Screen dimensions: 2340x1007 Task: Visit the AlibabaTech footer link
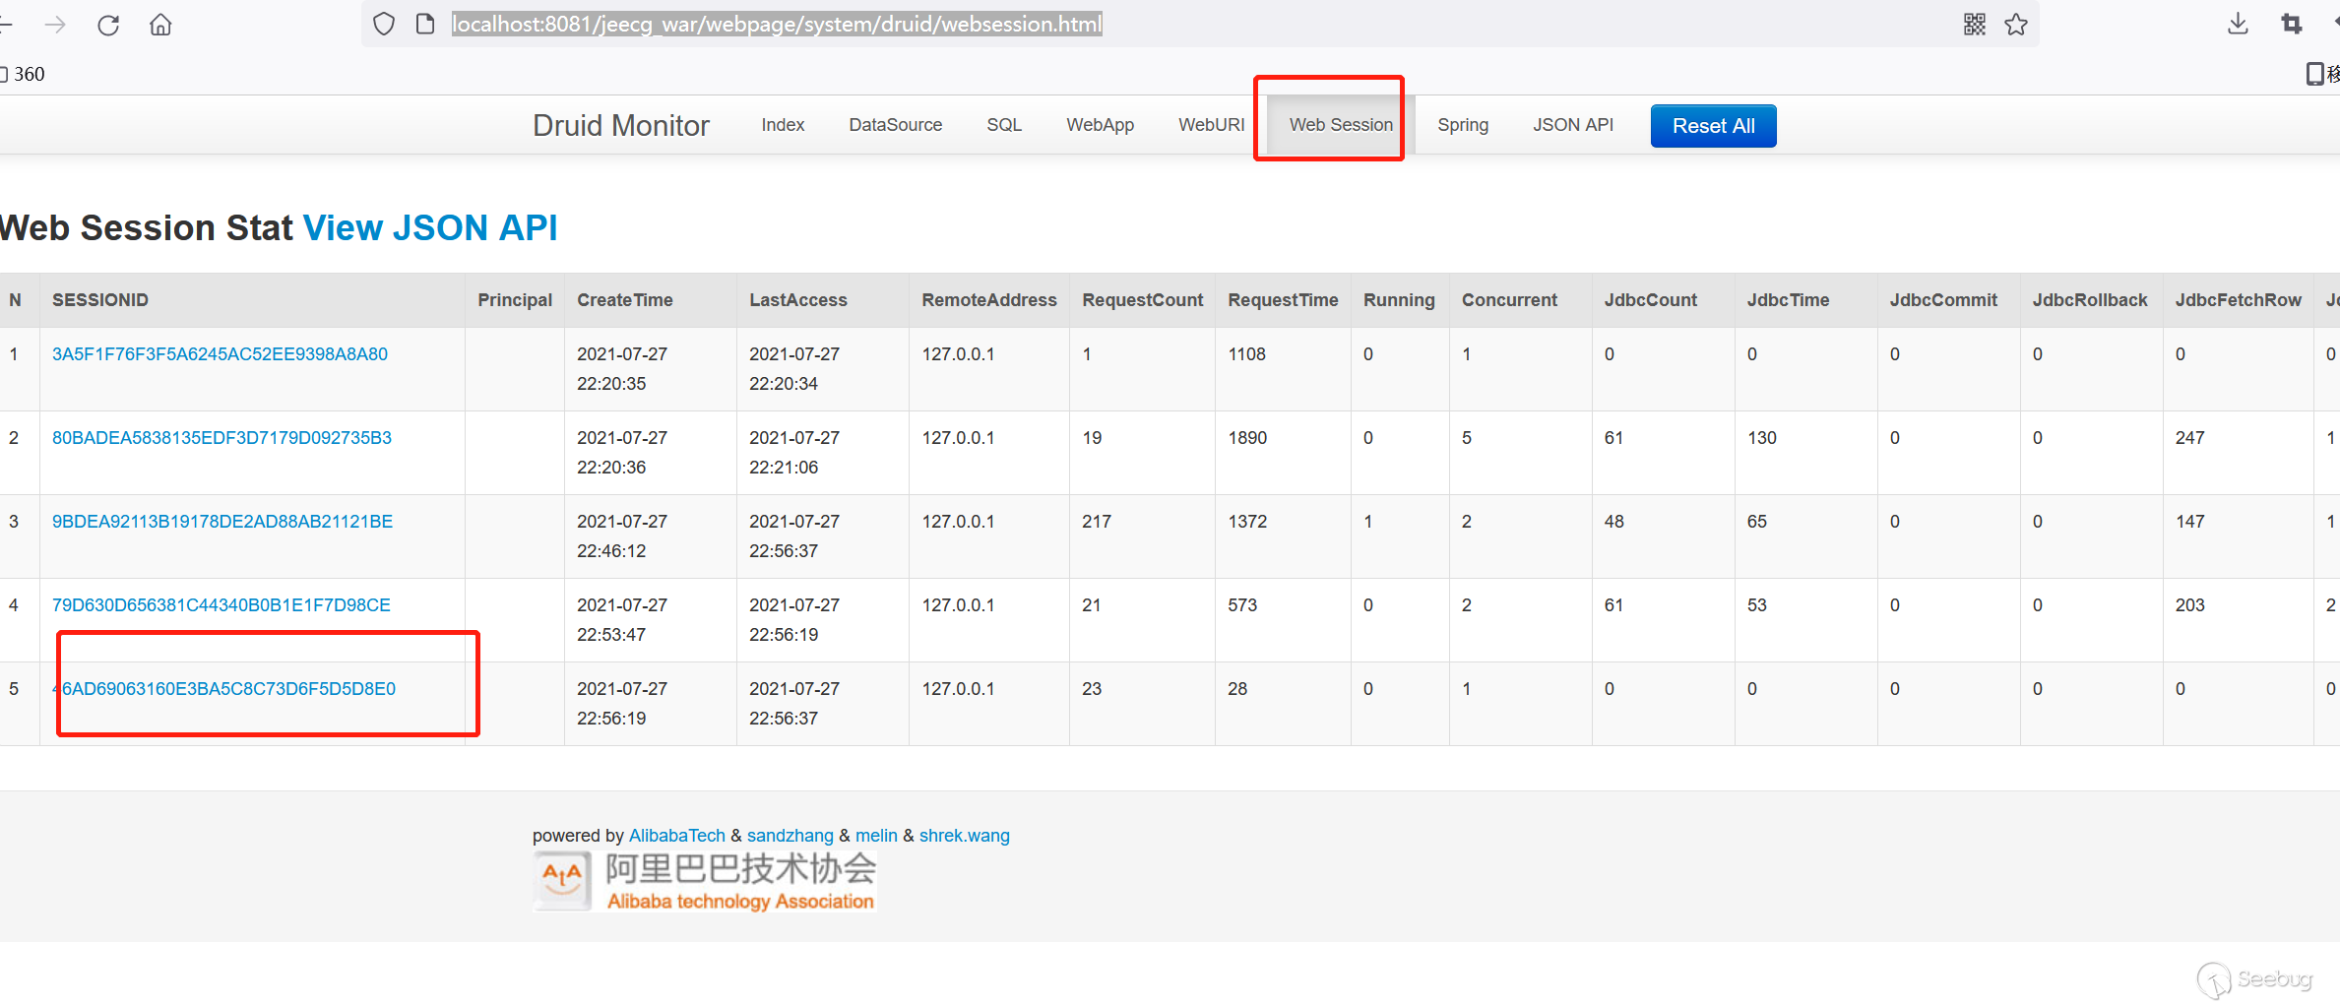pos(676,836)
